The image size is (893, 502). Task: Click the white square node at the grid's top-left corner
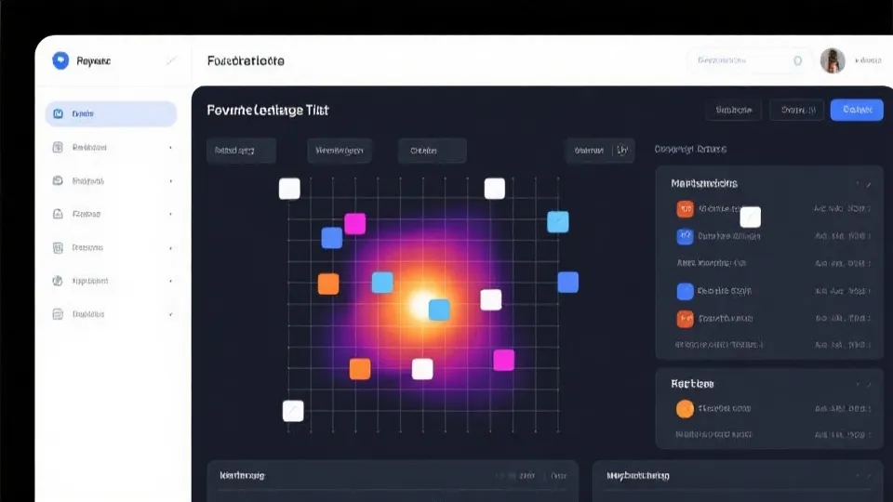click(x=289, y=189)
